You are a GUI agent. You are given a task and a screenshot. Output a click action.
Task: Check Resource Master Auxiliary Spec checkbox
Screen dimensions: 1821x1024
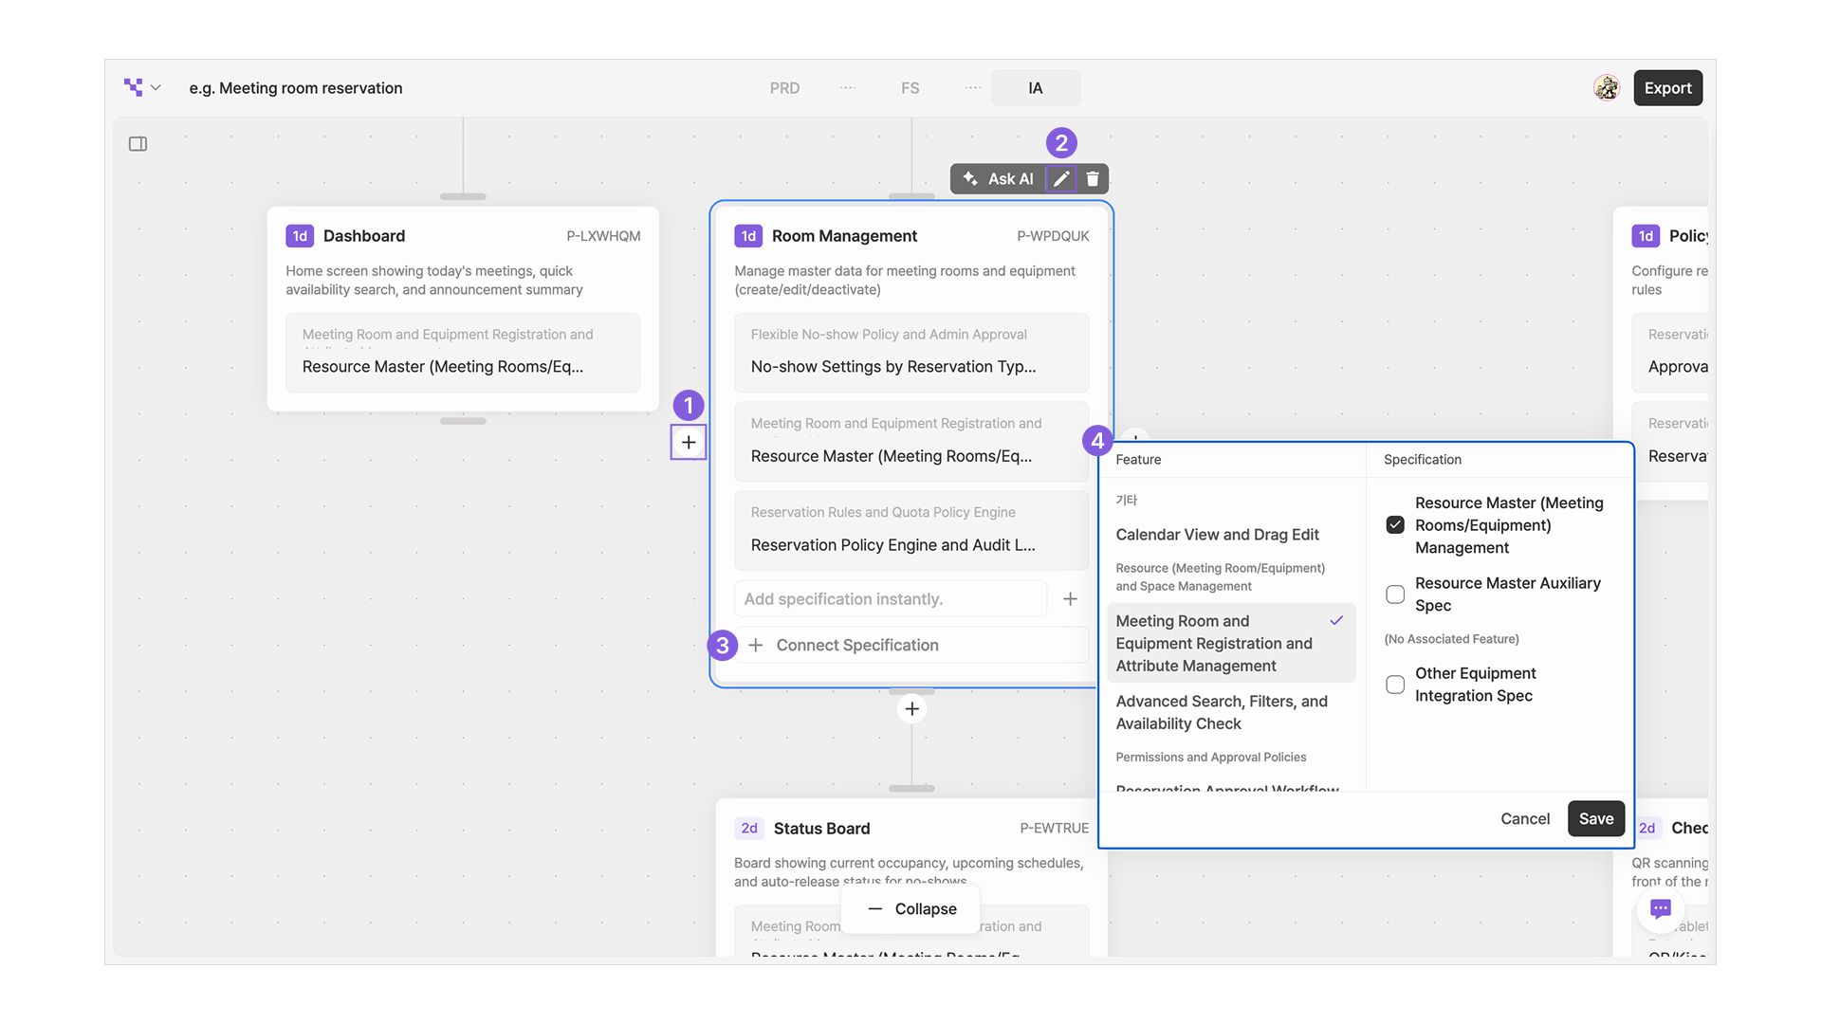pos(1395,594)
